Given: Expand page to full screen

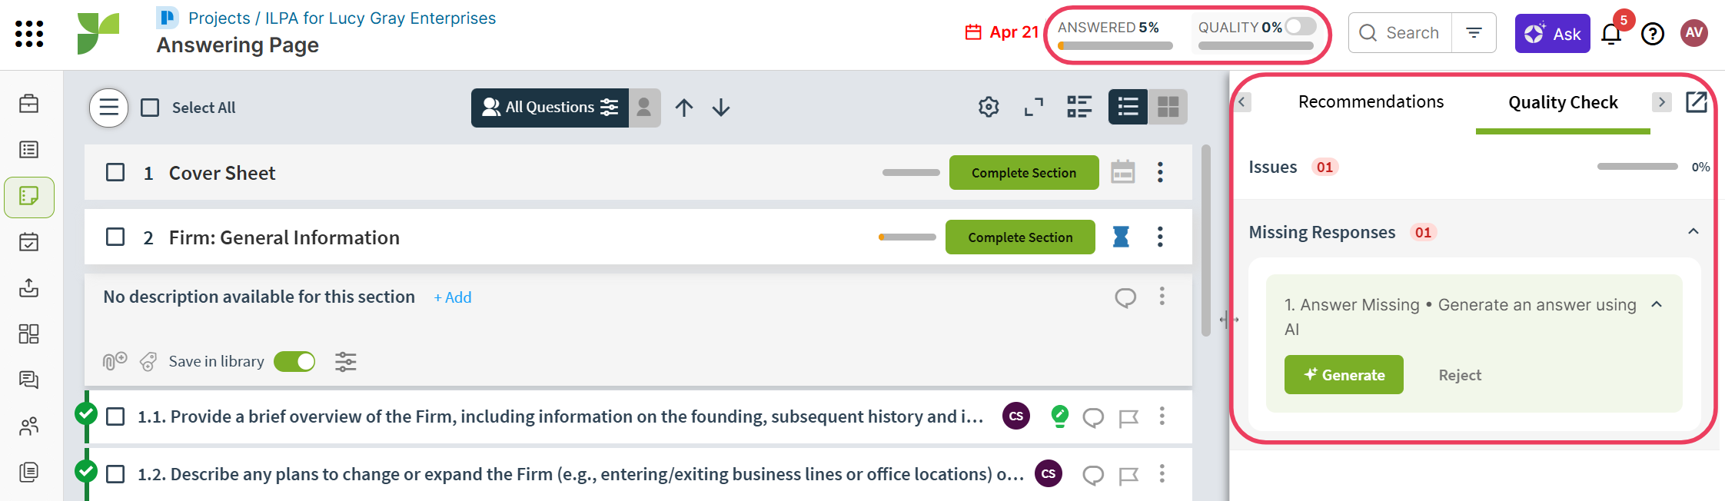Looking at the screenshot, I should pos(1034,108).
